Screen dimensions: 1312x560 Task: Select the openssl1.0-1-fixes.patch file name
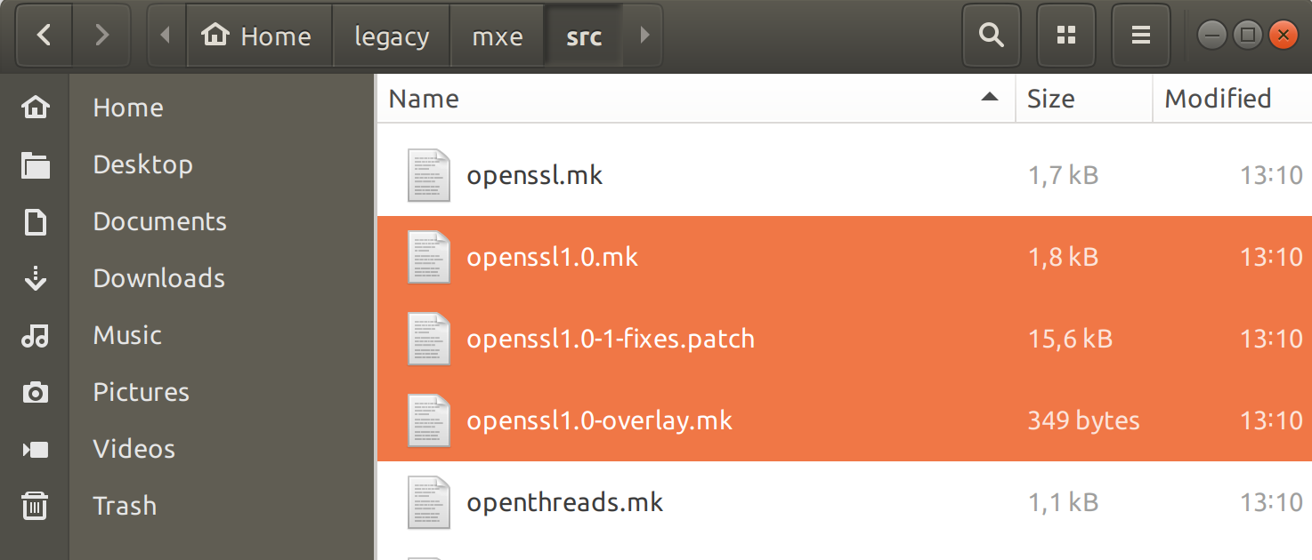point(611,339)
